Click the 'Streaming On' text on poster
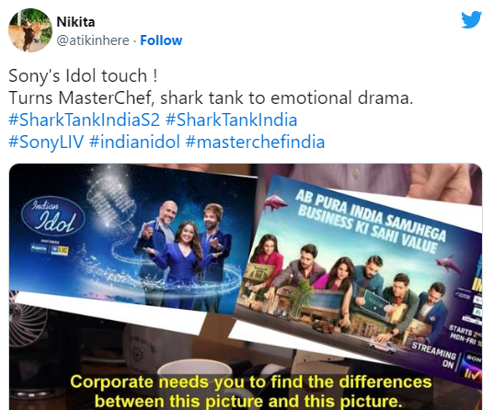 click(x=434, y=355)
